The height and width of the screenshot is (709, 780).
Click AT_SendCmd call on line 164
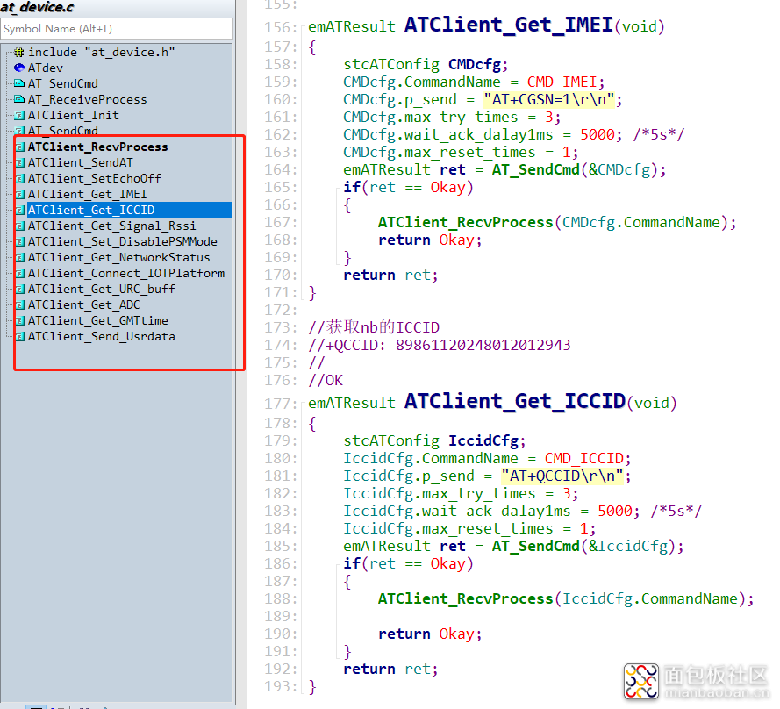[x=536, y=170]
